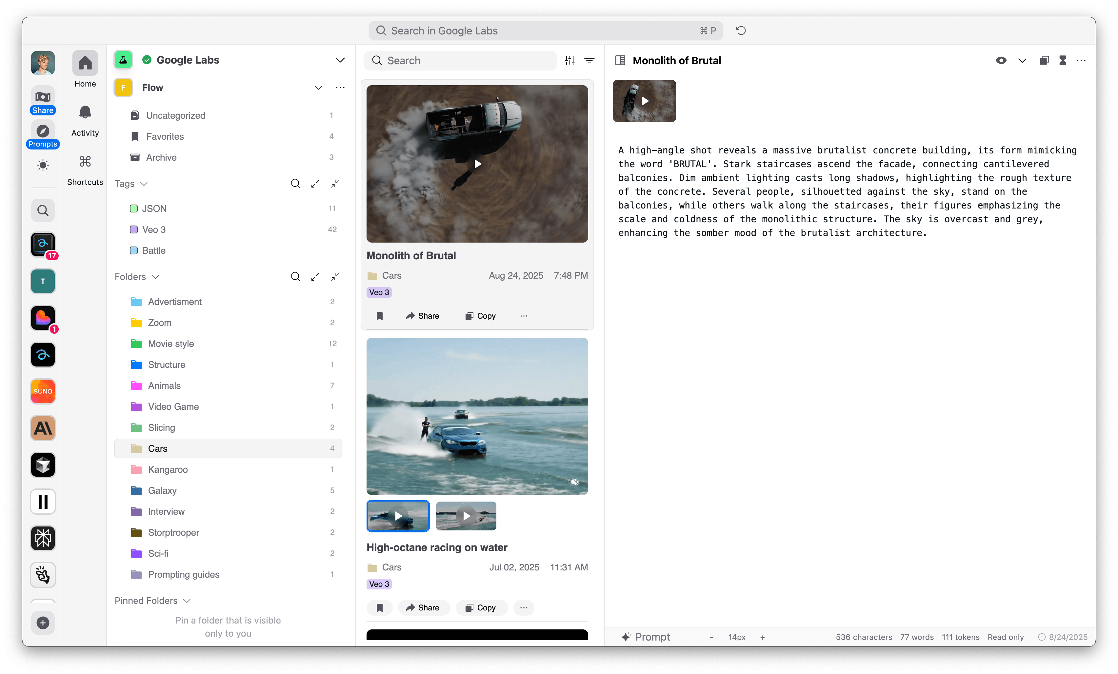Select the purple Veo 3 tag swatch
The image size is (1118, 674).
[x=133, y=229]
